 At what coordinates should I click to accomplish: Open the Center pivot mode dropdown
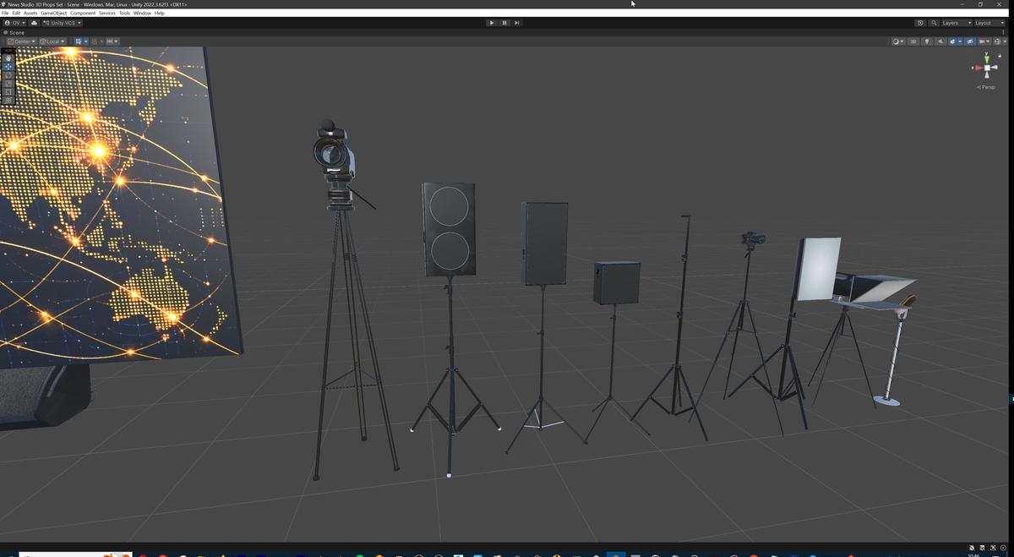[x=20, y=41]
